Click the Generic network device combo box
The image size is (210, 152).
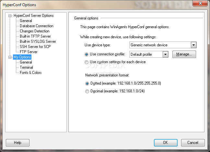[x=163, y=45]
